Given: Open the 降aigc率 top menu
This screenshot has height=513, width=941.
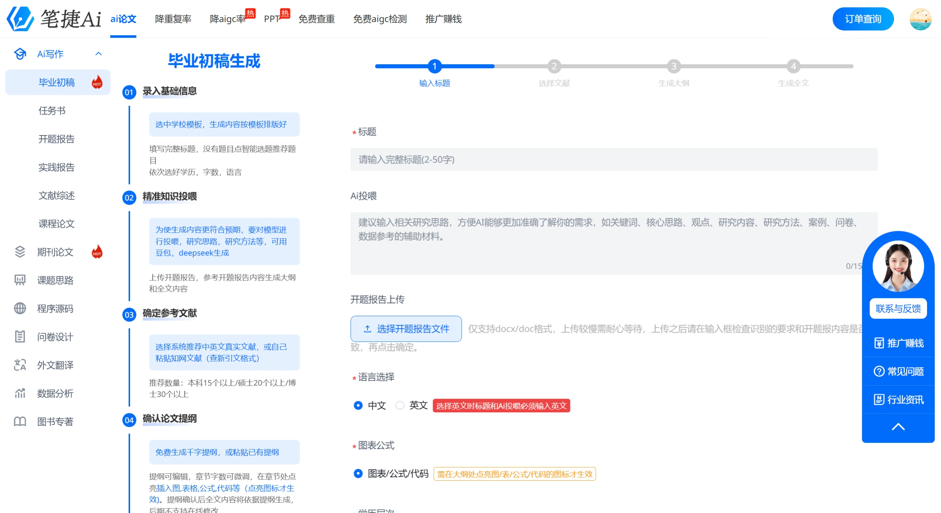Looking at the screenshot, I should pyautogui.click(x=228, y=19).
